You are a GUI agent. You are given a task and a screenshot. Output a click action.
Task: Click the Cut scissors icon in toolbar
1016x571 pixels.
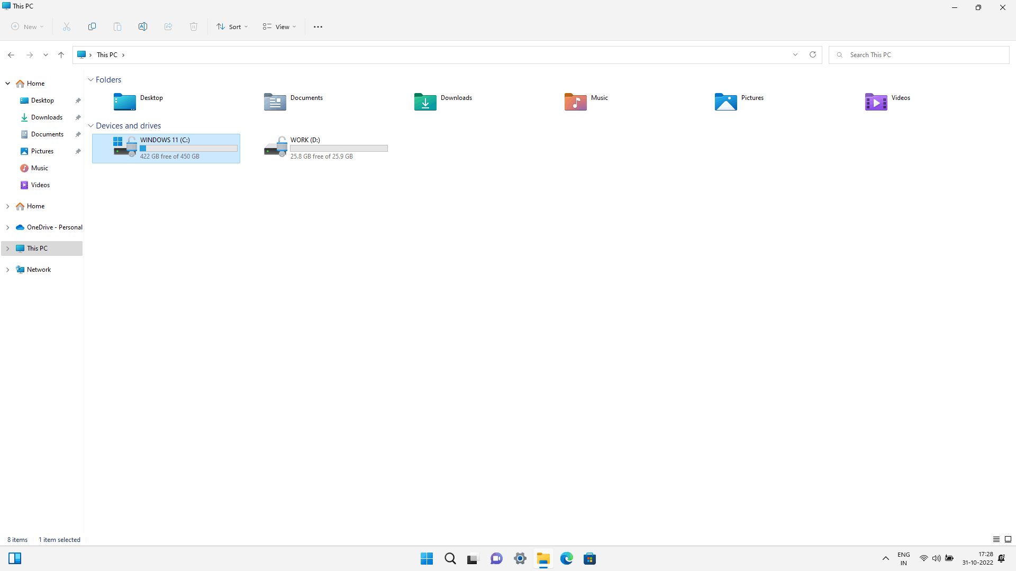[67, 26]
